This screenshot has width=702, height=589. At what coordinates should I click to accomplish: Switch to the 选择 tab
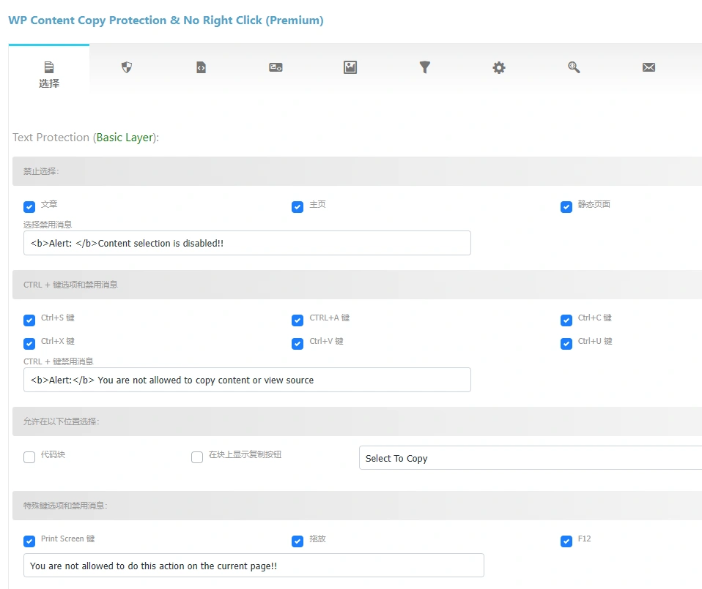48,73
